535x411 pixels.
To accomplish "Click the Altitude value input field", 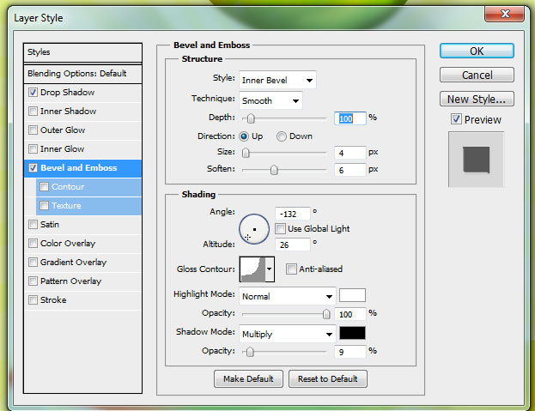I will 292,245.
